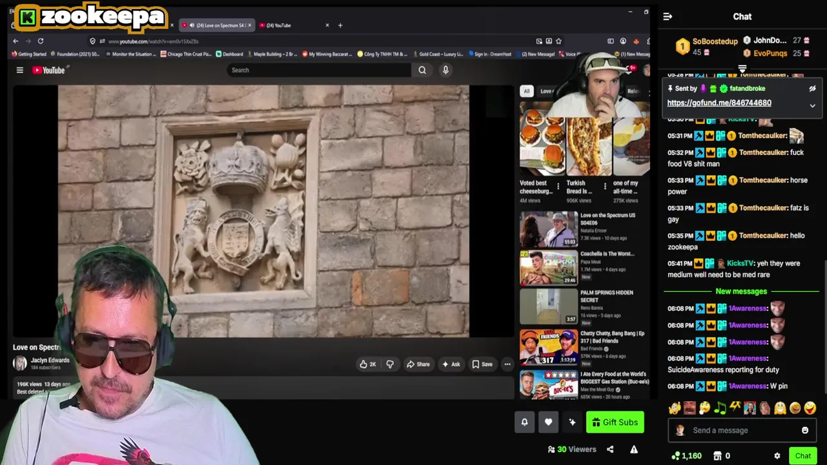The height and width of the screenshot is (465, 827).
Task: Open the My Winning Baccarat bookmark
Action: coord(328,54)
